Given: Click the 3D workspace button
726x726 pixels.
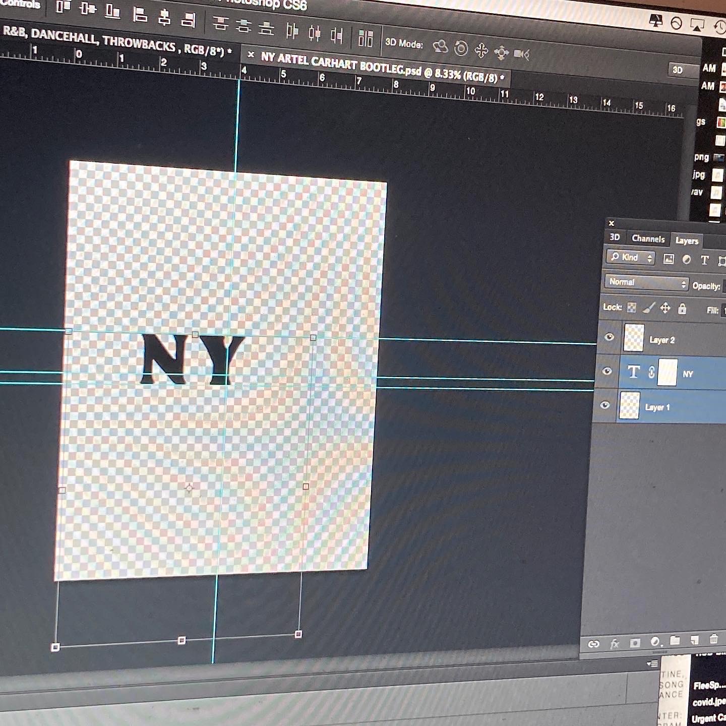Looking at the screenshot, I should pos(678,70).
